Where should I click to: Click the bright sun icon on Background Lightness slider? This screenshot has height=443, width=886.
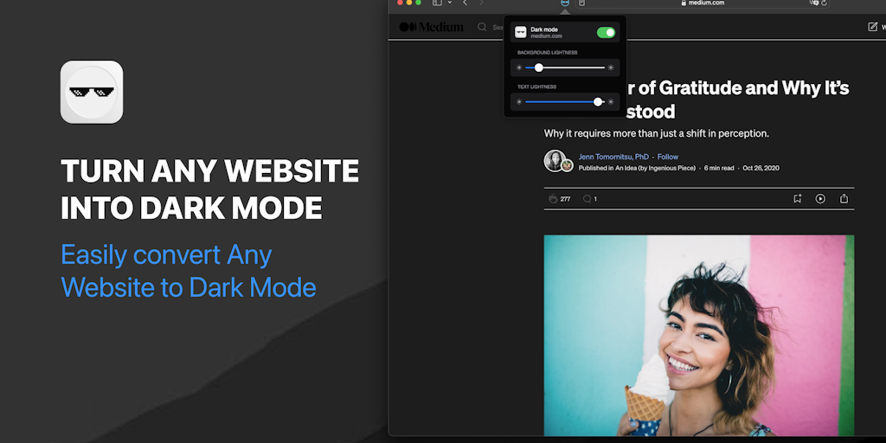point(611,67)
